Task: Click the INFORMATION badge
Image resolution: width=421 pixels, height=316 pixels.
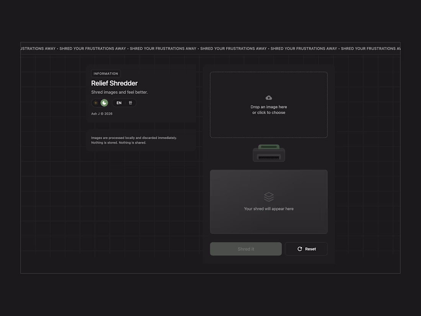Action: [x=106, y=74]
